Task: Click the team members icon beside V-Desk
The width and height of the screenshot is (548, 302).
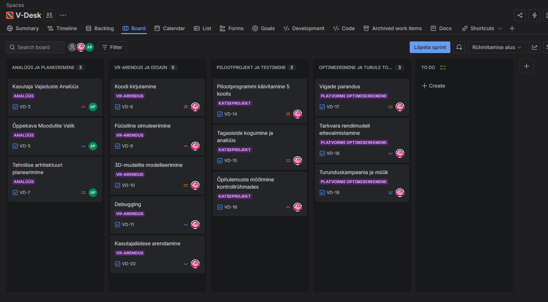Action: tap(49, 15)
